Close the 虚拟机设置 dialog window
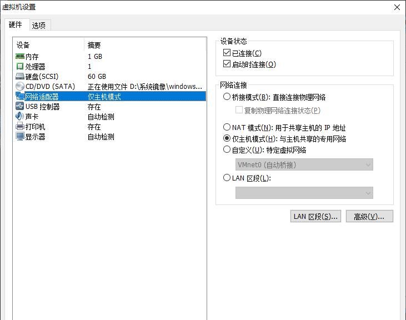This screenshot has width=406, height=320. (x=397, y=7)
